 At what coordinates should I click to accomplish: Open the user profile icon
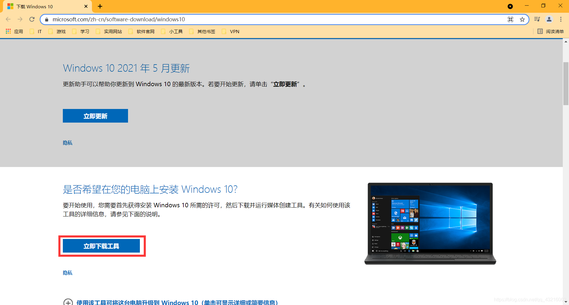pyautogui.click(x=549, y=19)
